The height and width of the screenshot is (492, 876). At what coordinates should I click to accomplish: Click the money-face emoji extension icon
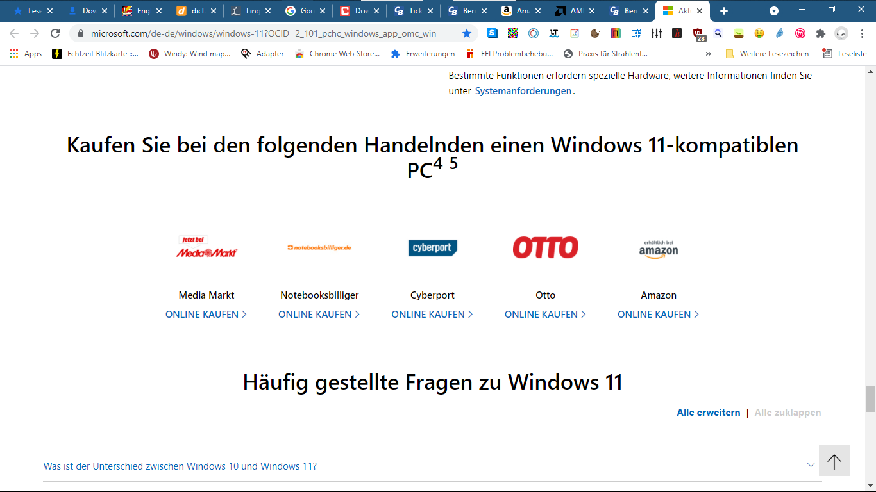click(759, 33)
